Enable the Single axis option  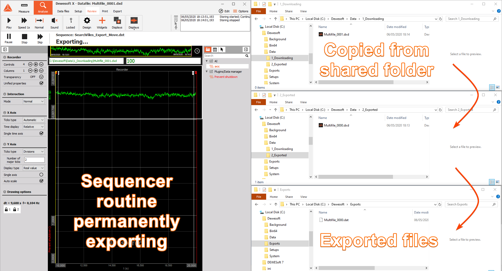[41, 175]
